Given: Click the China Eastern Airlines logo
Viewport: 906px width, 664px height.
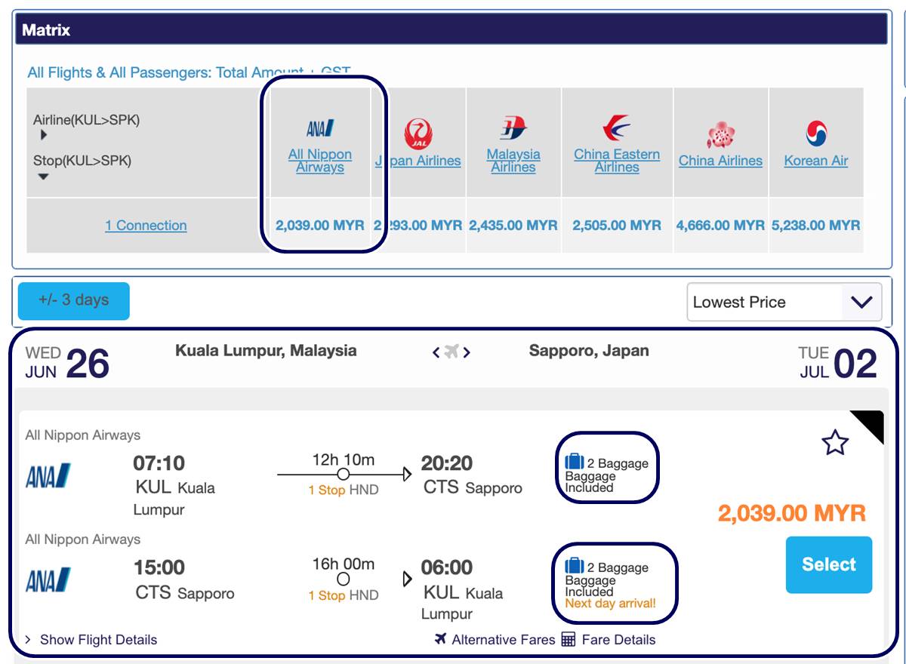Looking at the screenshot, I should (x=616, y=128).
